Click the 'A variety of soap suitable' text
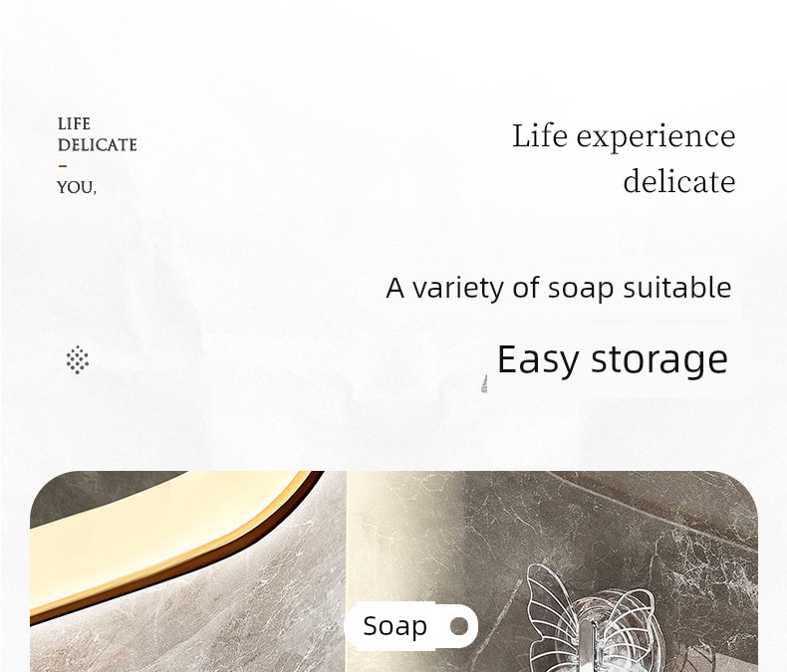 pyautogui.click(x=558, y=288)
